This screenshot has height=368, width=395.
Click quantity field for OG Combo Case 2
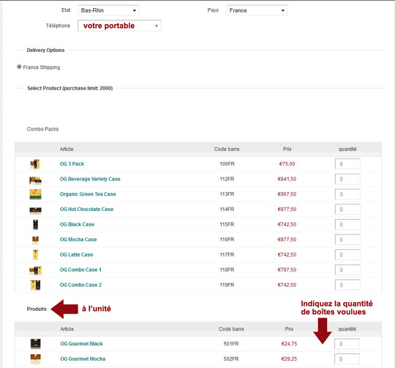(347, 285)
